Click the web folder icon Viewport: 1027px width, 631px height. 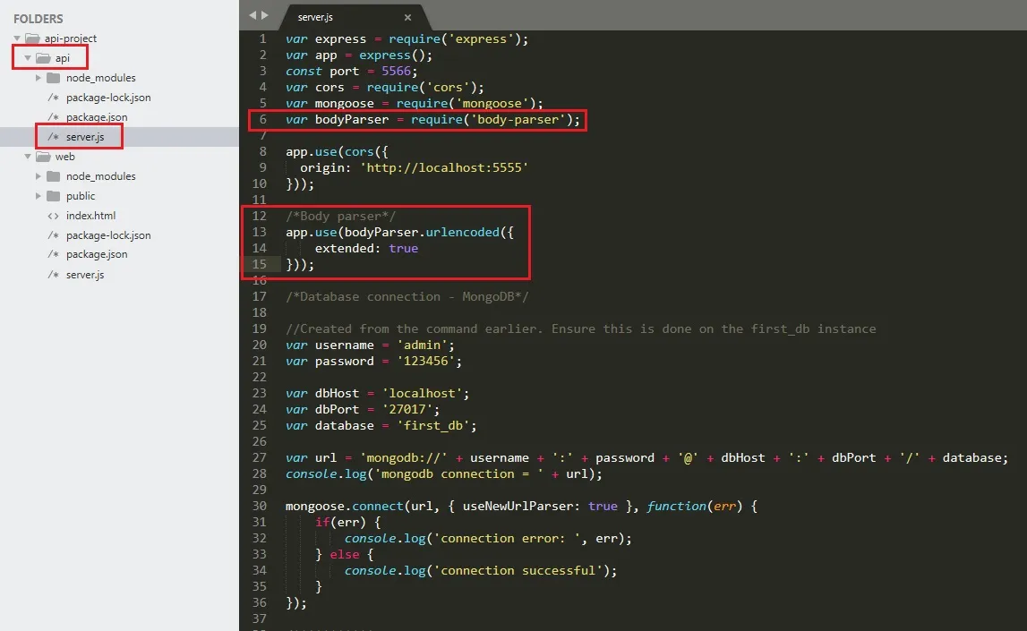point(43,157)
